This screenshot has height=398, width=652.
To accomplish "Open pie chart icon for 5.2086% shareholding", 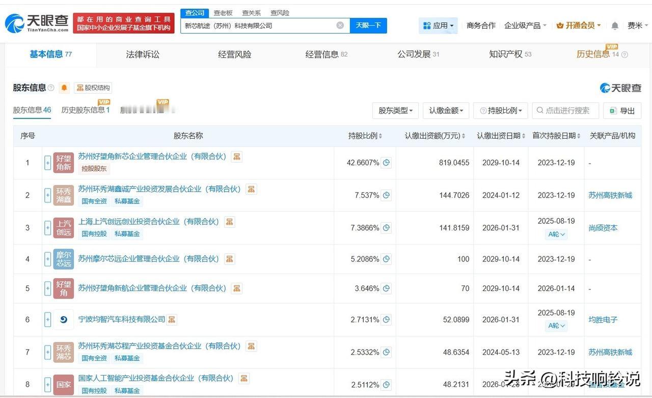I will (x=386, y=259).
